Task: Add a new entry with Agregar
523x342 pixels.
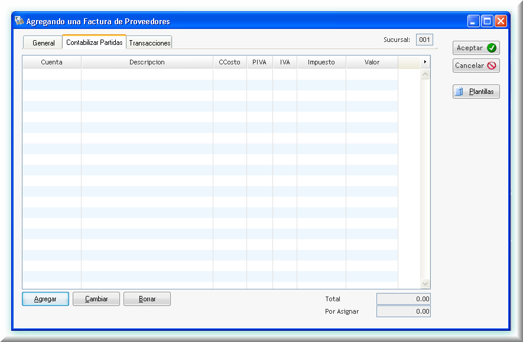Action: tap(46, 299)
